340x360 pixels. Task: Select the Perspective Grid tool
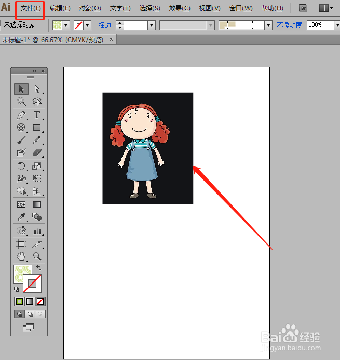point(37,190)
